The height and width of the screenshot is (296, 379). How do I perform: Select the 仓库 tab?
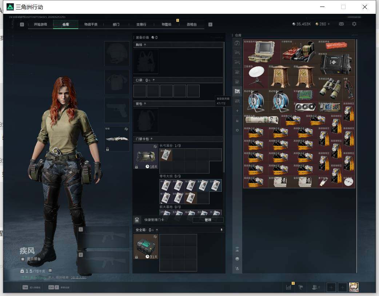[65, 24]
